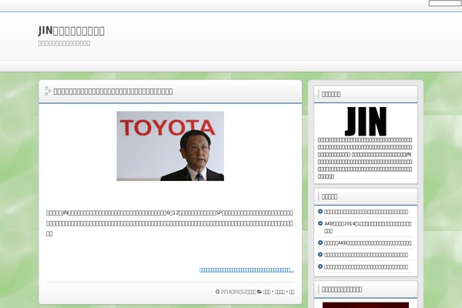Image resolution: width=462 pixels, height=308 pixels.
Task: Click the bullet icon beside the mid-title AKB post
Action: [320, 243]
